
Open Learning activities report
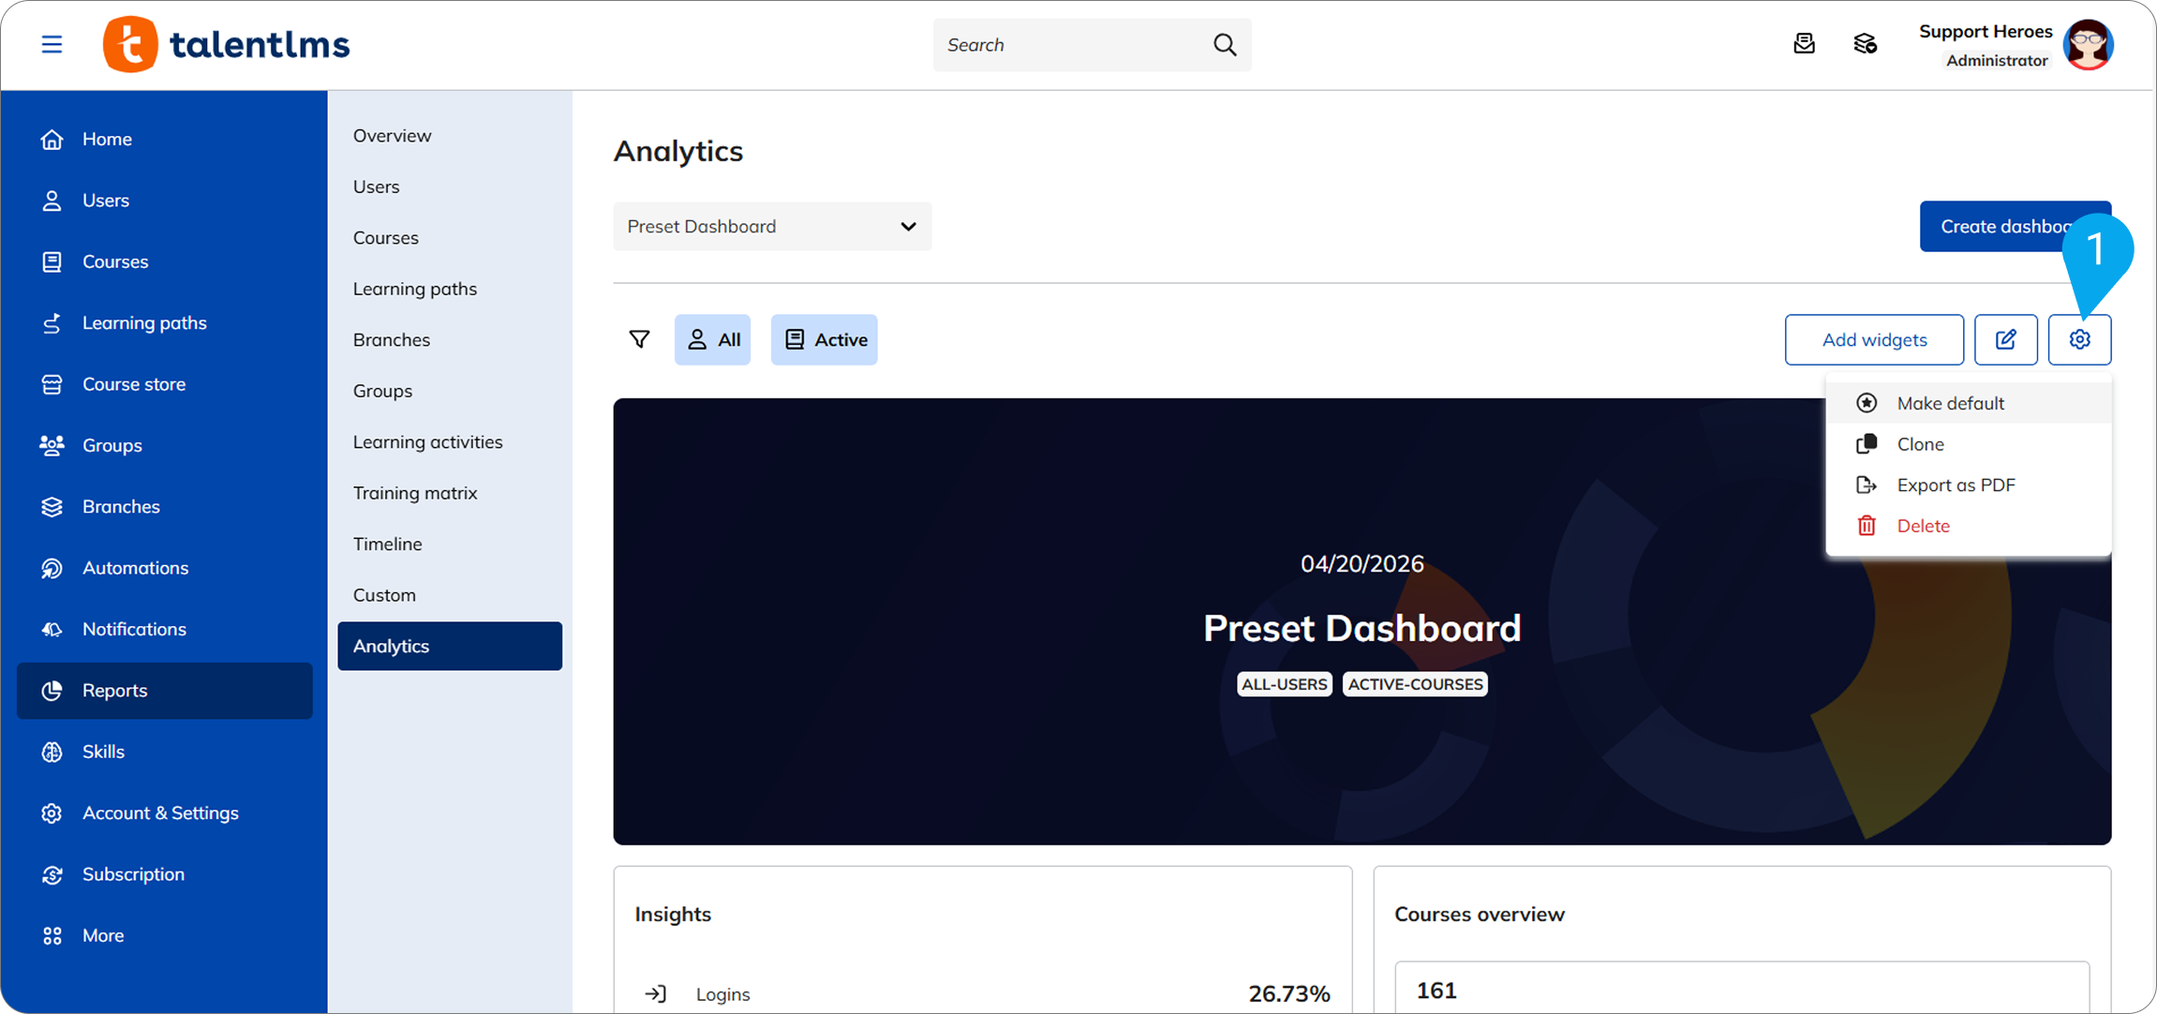[450, 442]
